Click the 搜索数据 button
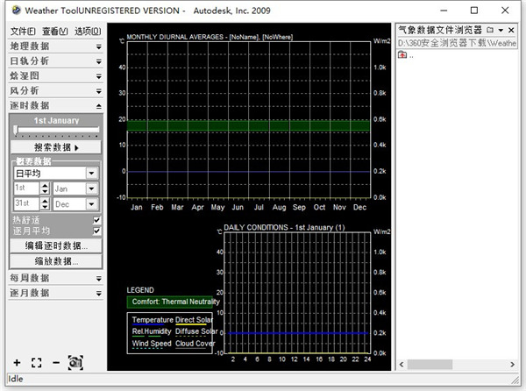 [56, 147]
